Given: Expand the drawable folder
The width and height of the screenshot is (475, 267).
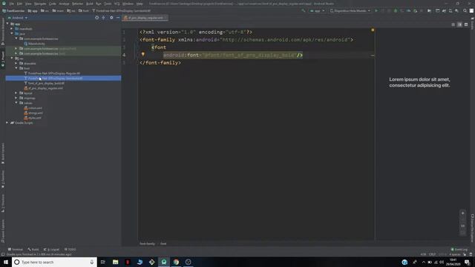Looking at the screenshot, I should point(16,63).
